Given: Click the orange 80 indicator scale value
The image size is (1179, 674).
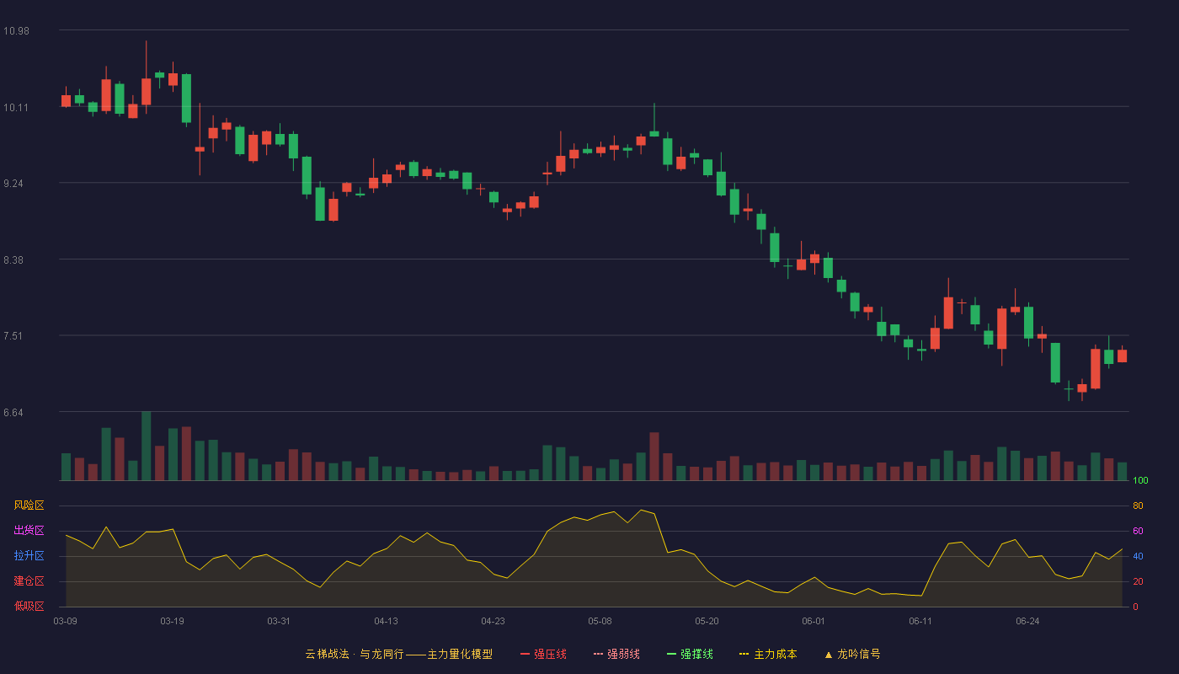Looking at the screenshot, I should coord(1138,505).
